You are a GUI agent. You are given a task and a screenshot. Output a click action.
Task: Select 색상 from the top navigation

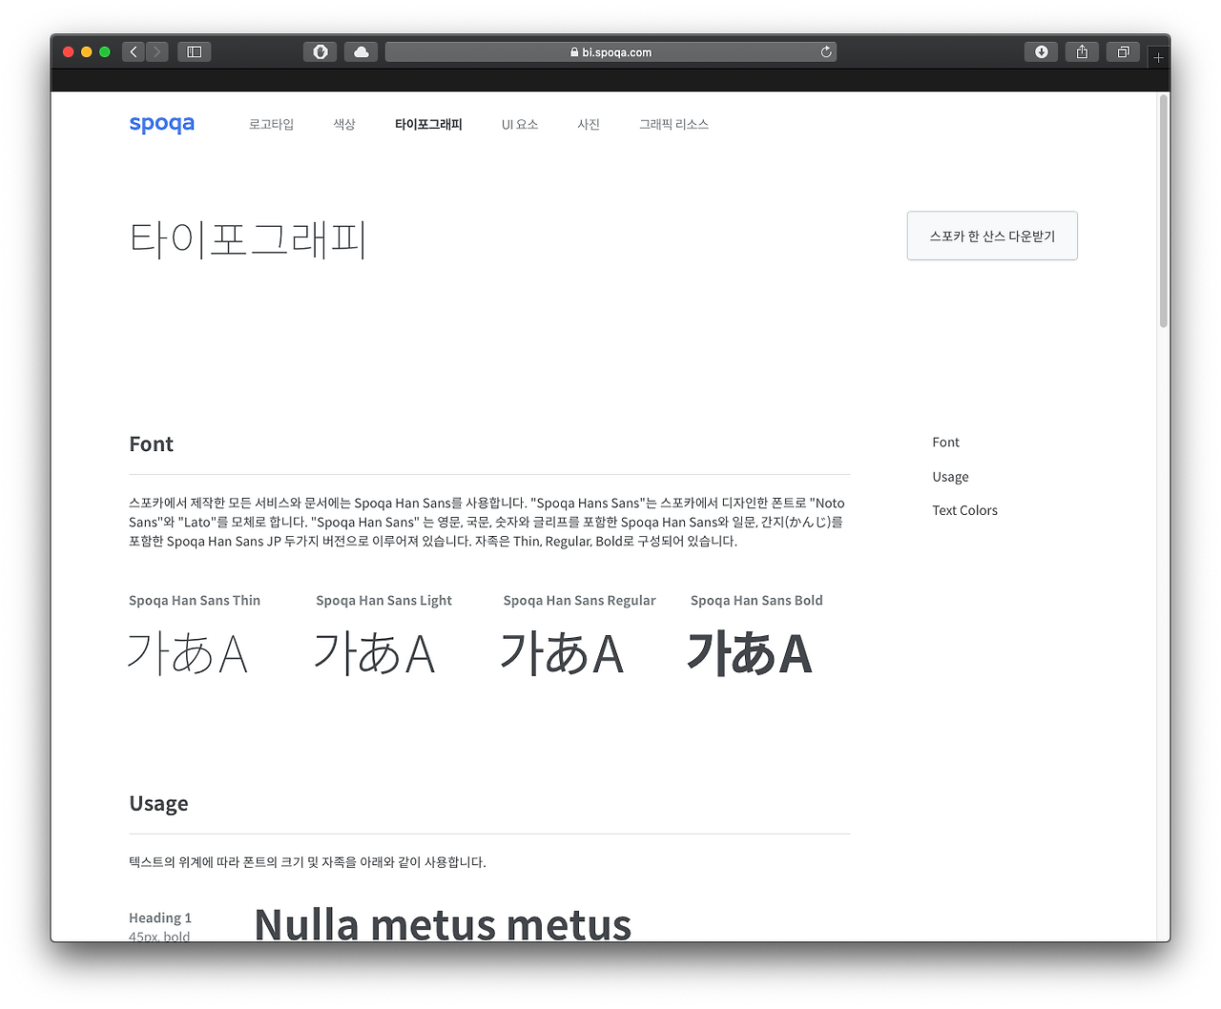[344, 124]
